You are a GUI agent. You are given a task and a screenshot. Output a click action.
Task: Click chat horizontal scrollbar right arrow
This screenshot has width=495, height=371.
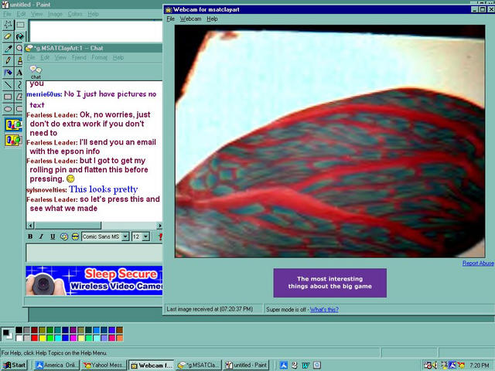click(159, 226)
